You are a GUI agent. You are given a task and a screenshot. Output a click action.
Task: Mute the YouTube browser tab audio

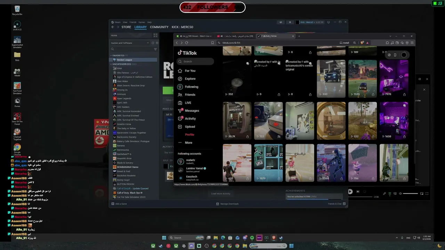(221, 36)
